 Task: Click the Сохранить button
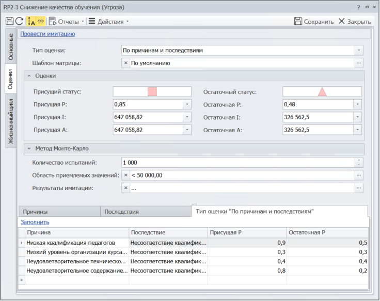coord(314,22)
